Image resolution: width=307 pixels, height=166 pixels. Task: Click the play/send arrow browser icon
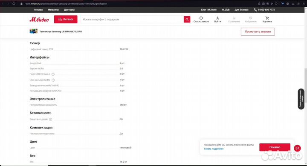pos(272,3)
